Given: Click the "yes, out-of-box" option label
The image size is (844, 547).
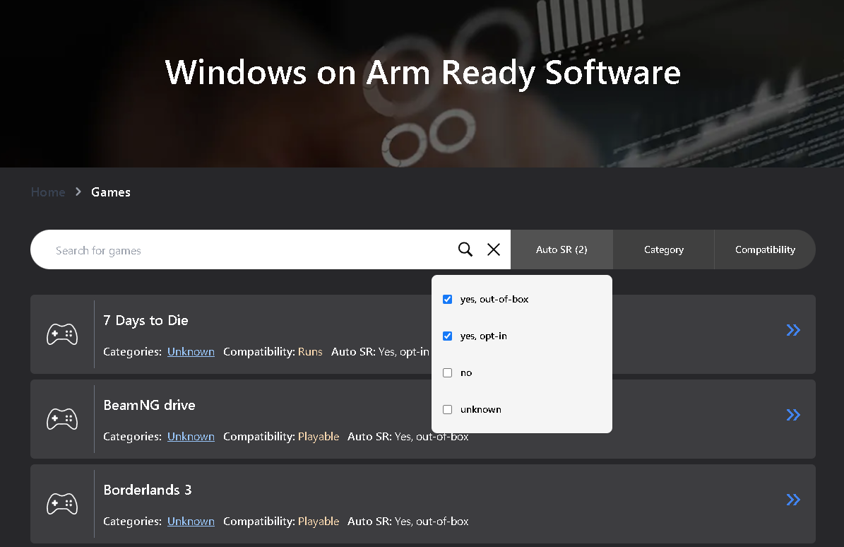Looking at the screenshot, I should pyautogui.click(x=494, y=300).
